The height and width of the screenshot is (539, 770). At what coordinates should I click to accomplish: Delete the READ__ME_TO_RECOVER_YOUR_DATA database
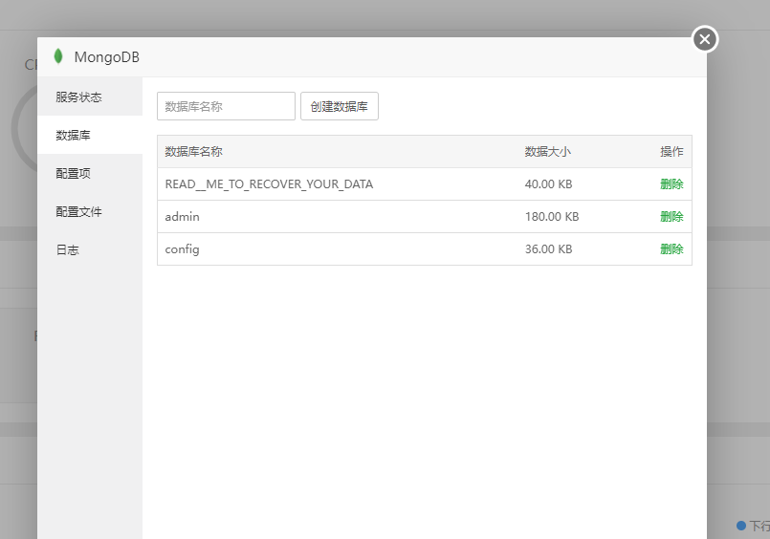[671, 183]
